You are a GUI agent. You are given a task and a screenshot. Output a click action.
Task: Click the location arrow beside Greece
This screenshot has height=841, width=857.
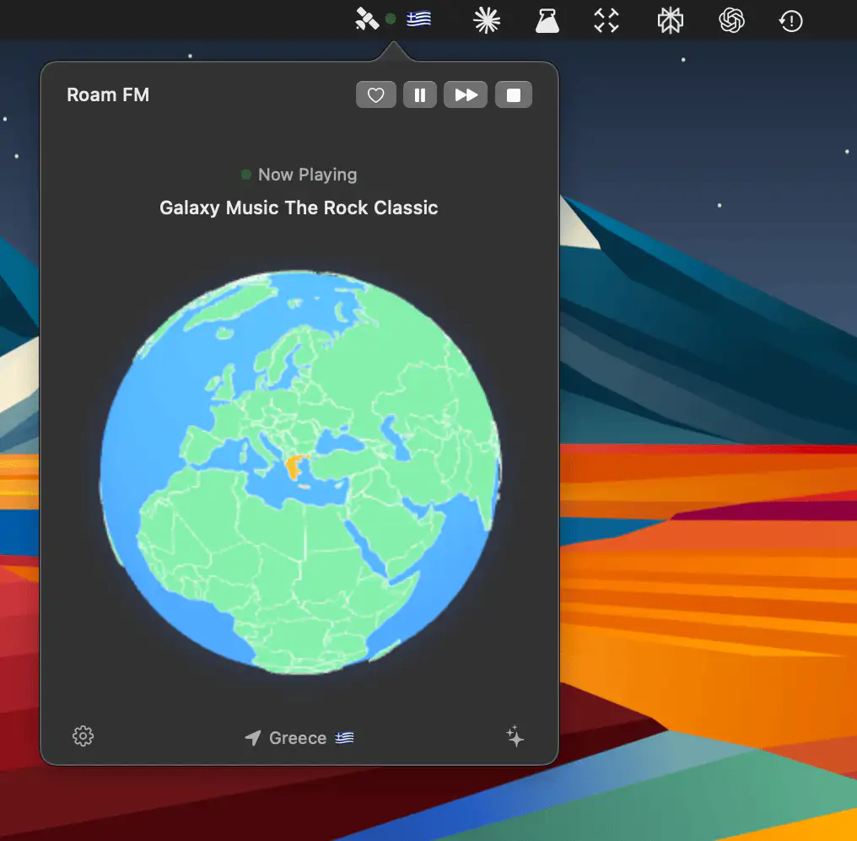click(x=253, y=738)
